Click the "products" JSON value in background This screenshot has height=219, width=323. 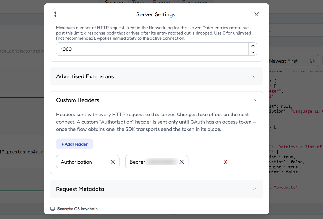286,187
